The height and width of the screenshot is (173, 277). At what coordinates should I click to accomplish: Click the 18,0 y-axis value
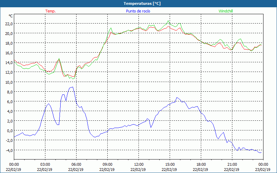[x=9, y=43]
